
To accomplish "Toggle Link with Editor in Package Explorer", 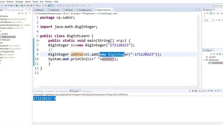I will pos(22,13).
